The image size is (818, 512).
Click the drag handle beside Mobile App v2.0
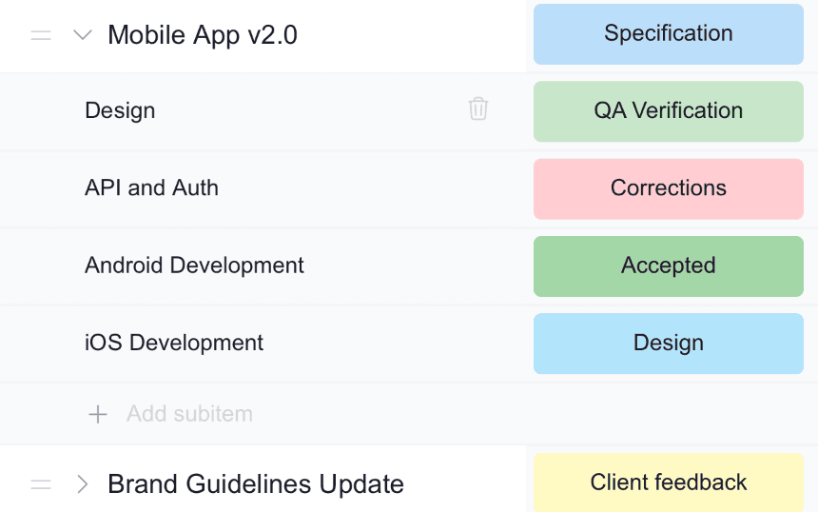tap(41, 35)
